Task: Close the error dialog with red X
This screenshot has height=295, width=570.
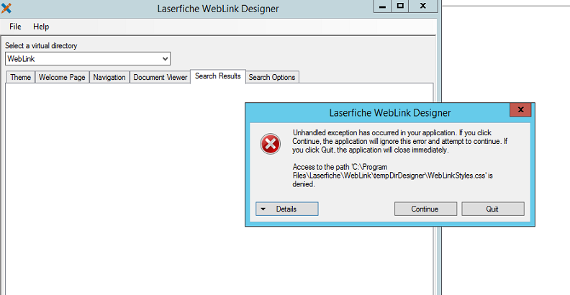Action: click(520, 109)
